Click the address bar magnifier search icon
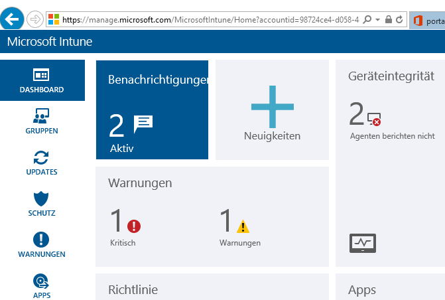The image size is (445, 300). coord(367,19)
